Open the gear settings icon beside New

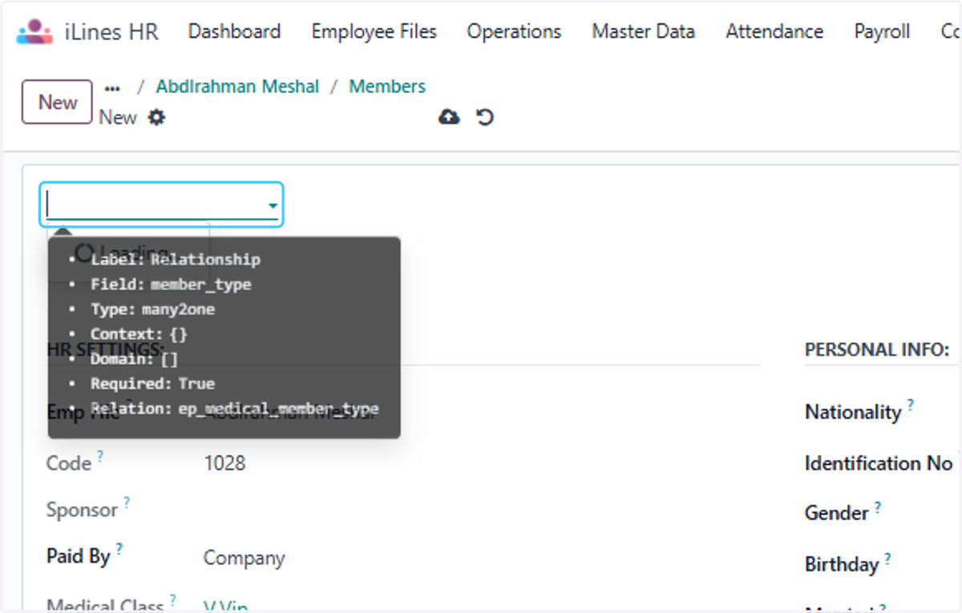(156, 118)
